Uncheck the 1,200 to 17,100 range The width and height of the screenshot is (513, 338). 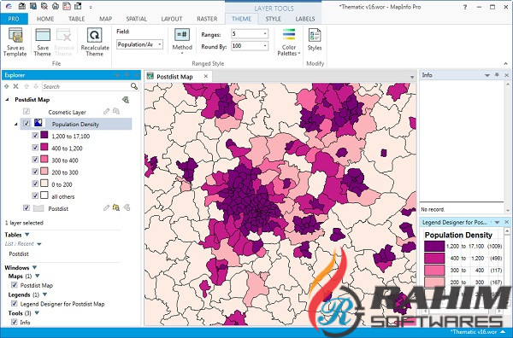pyautogui.click(x=35, y=135)
